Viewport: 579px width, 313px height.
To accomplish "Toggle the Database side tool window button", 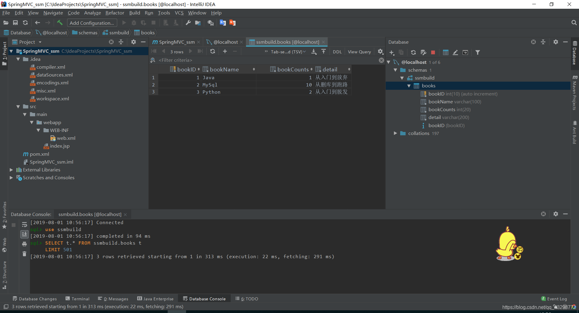I will pyautogui.click(x=574, y=53).
